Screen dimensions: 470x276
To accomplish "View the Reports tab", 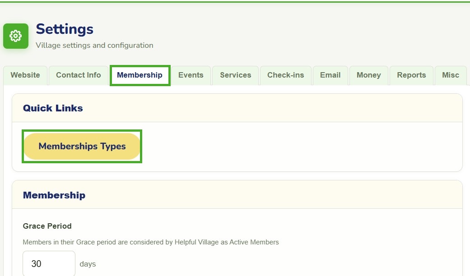I will point(412,75).
